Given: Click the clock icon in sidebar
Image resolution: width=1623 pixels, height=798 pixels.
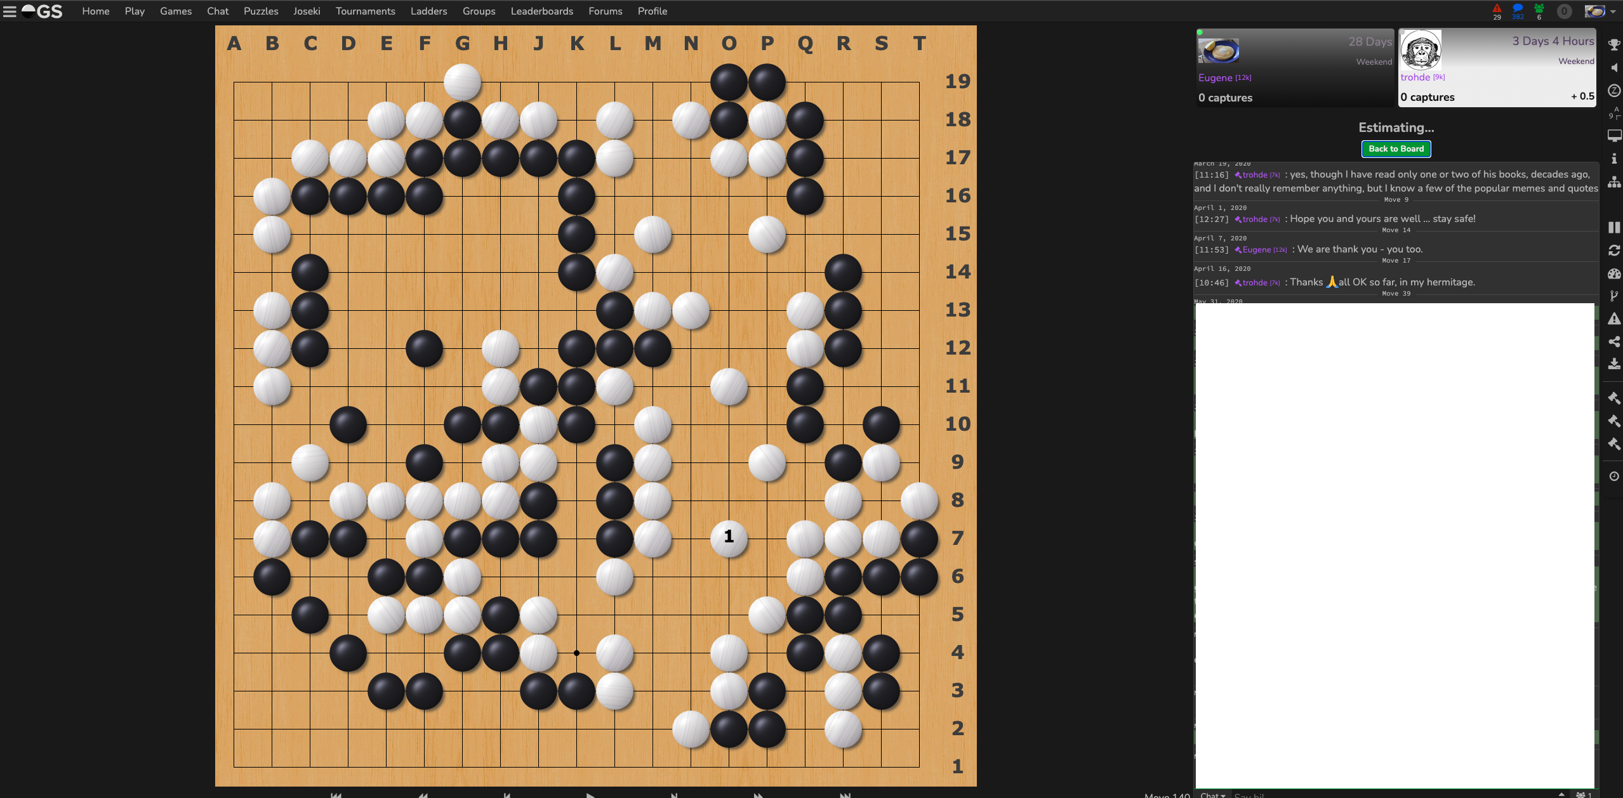Looking at the screenshot, I should click(1614, 476).
